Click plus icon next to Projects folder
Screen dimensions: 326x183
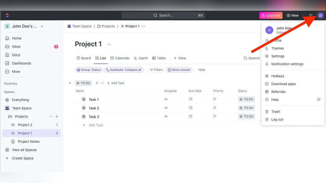coord(57,116)
